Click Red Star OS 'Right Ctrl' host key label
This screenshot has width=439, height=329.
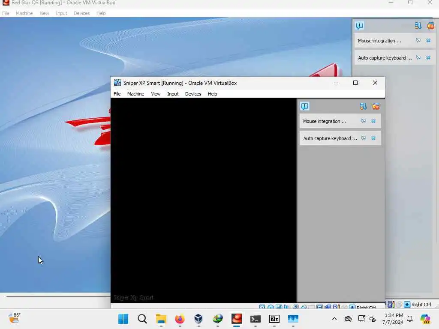click(x=421, y=305)
